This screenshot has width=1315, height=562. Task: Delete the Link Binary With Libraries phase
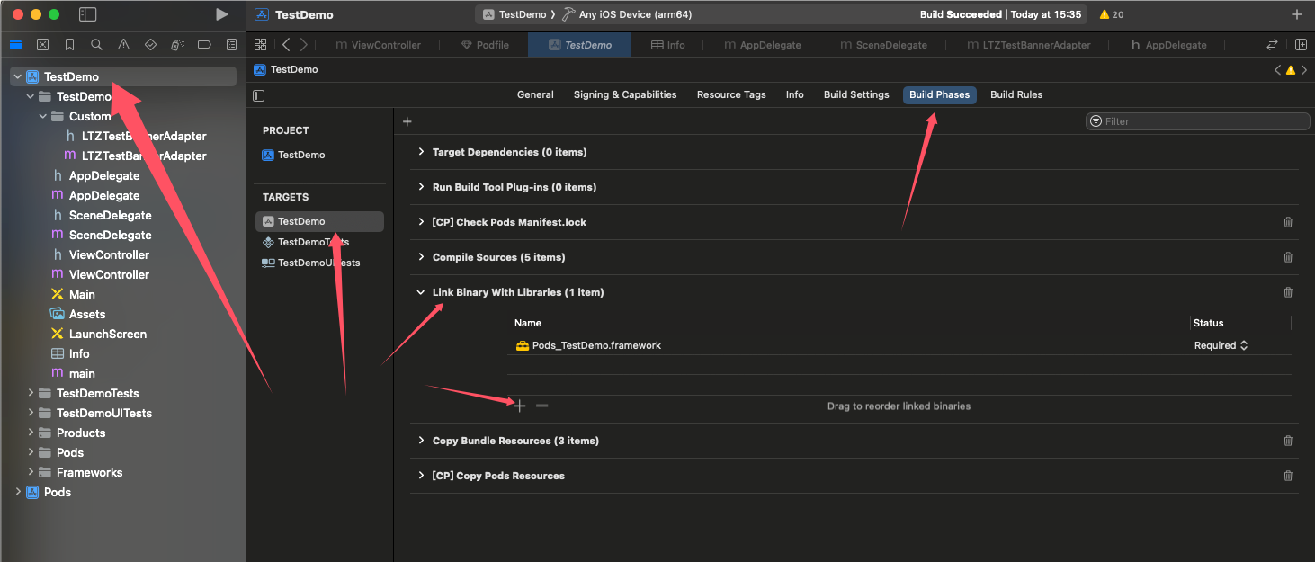pos(1288,292)
